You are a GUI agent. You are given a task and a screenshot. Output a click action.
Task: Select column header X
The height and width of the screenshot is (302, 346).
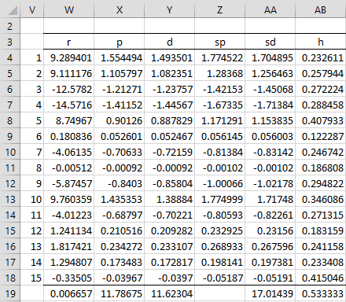tap(120, 10)
